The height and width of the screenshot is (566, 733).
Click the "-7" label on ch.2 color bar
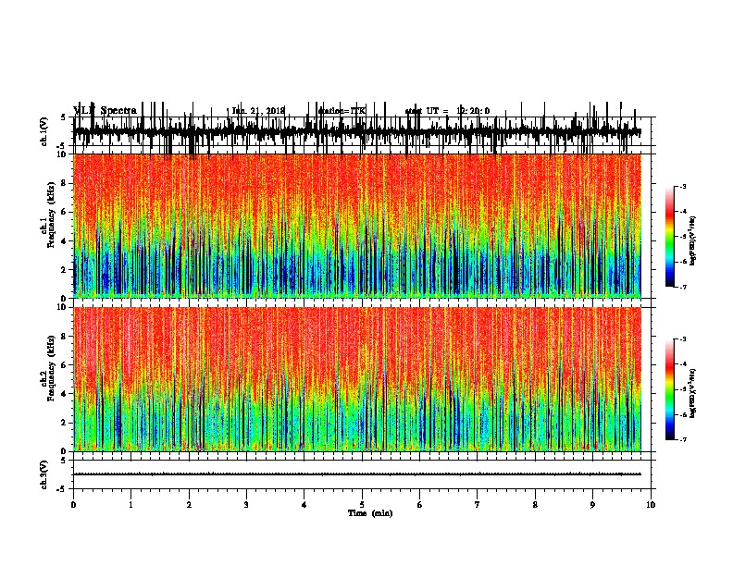tap(682, 440)
